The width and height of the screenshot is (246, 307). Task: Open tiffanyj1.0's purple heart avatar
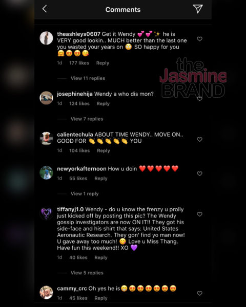click(46, 213)
